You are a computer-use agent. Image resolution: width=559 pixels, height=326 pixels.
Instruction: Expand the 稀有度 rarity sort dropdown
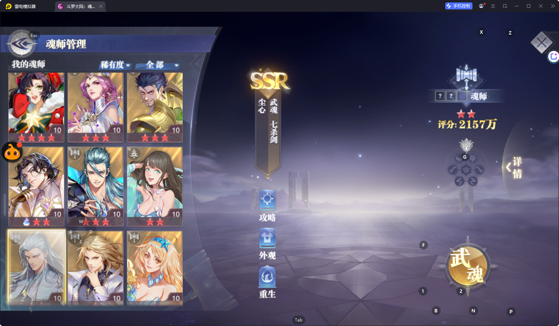115,65
